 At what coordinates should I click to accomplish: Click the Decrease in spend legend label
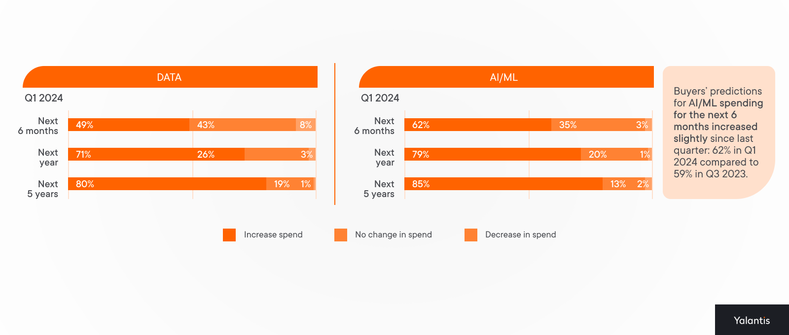pyautogui.click(x=521, y=235)
